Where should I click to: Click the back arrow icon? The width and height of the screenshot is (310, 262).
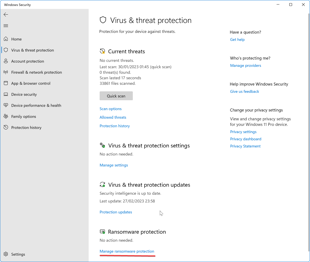[6, 14]
